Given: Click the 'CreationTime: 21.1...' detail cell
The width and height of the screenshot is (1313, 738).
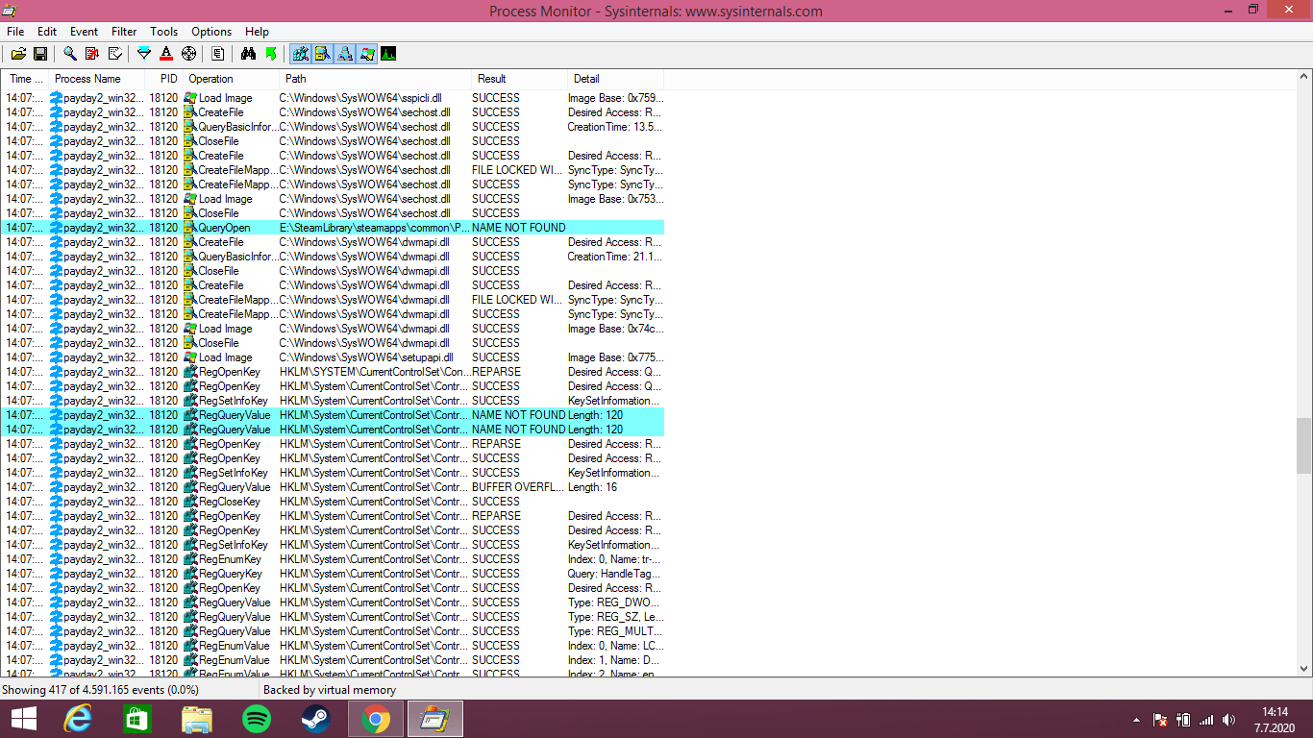Looking at the screenshot, I should tap(615, 257).
